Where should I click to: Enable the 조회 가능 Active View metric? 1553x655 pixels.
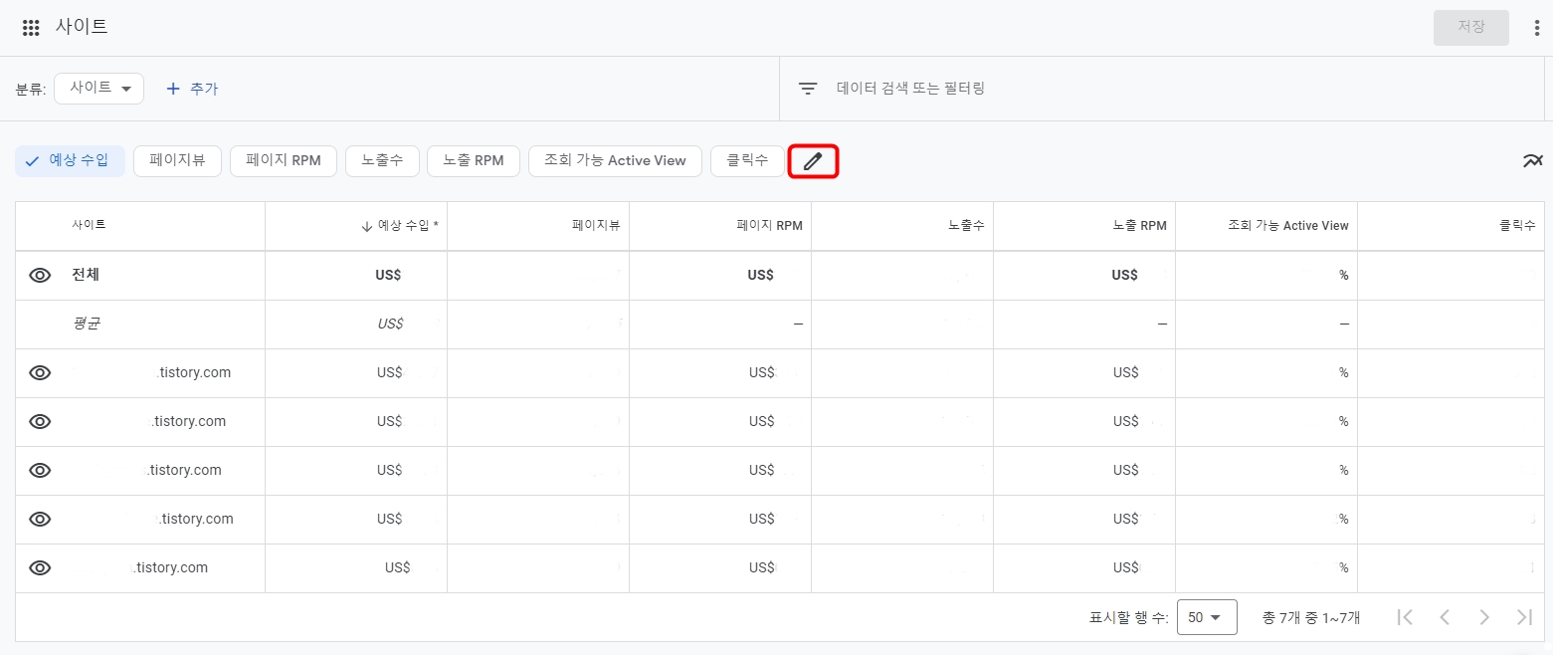[615, 160]
